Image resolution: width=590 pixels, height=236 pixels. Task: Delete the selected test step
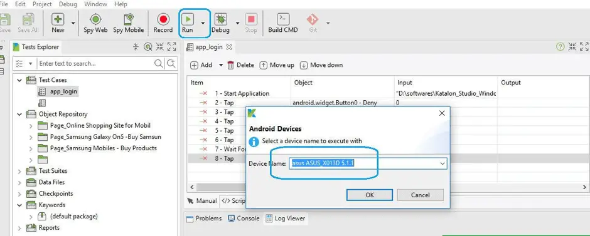(x=241, y=65)
